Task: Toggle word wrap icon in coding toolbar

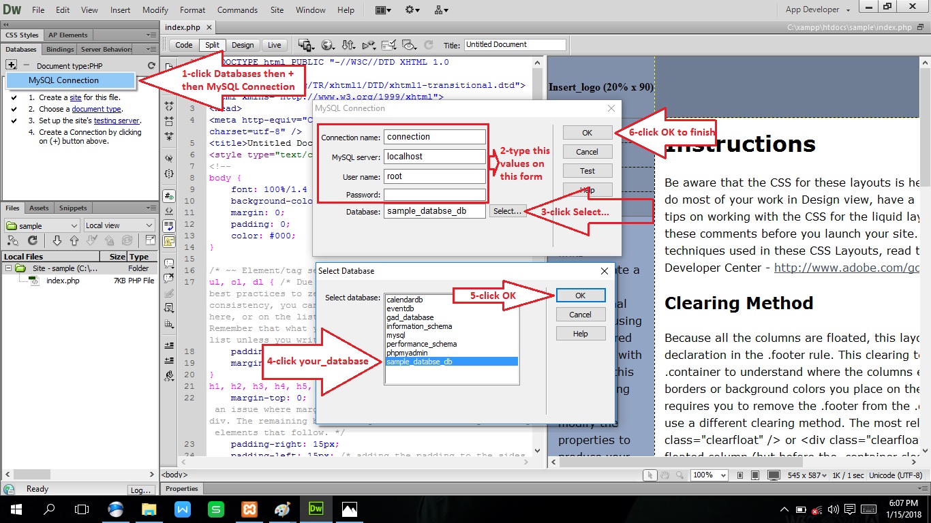Action: 170,225
